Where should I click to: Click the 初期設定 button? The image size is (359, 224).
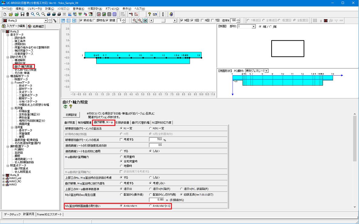71,115
